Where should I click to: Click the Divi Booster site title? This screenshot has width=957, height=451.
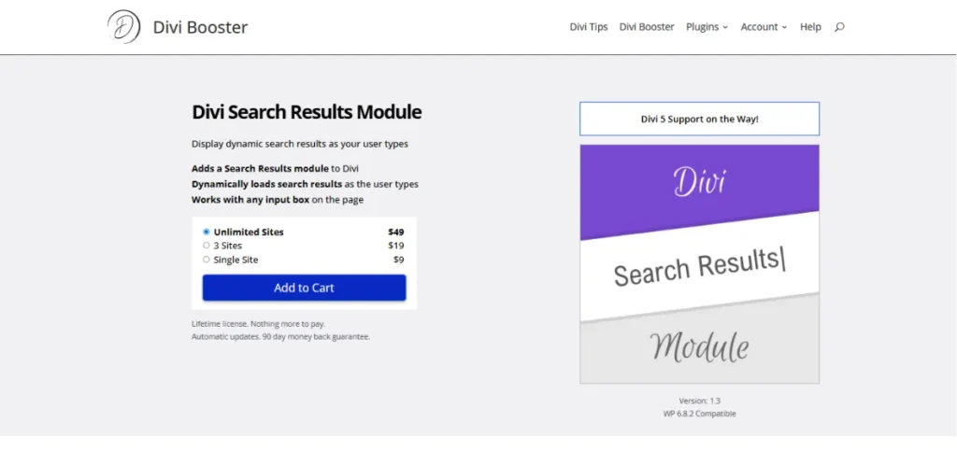pos(200,27)
